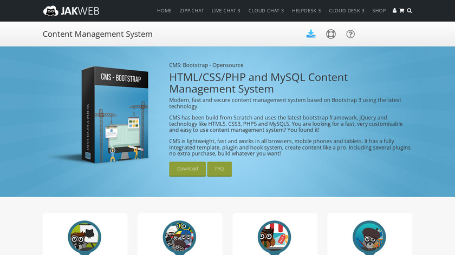Click the question mark help icon
Image resolution: width=455 pixels, height=255 pixels.
coord(350,34)
